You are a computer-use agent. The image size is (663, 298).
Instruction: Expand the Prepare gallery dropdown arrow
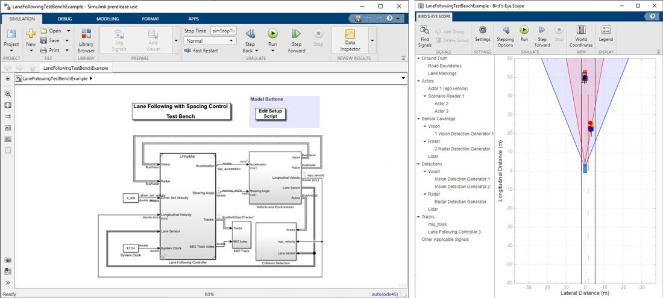tap(177, 40)
